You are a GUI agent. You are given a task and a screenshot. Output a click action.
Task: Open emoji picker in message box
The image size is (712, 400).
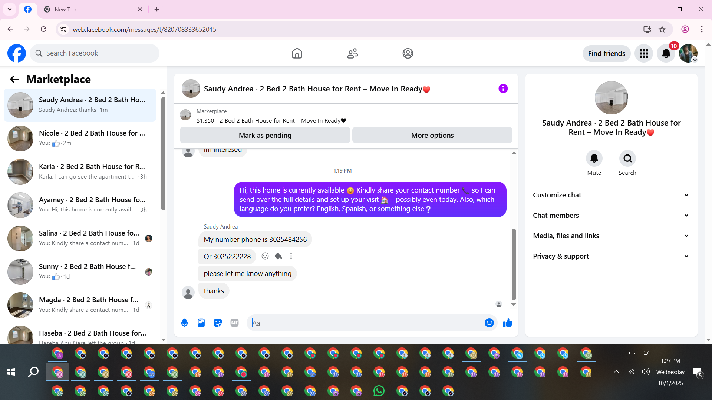click(489, 323)
